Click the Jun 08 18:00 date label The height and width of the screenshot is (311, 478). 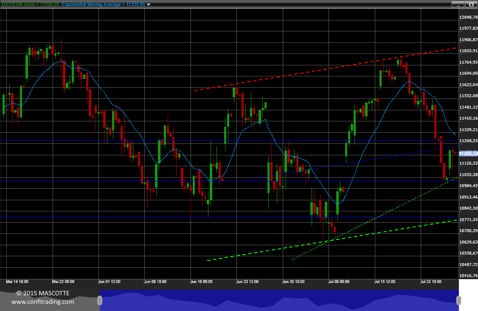coord(155,282)
